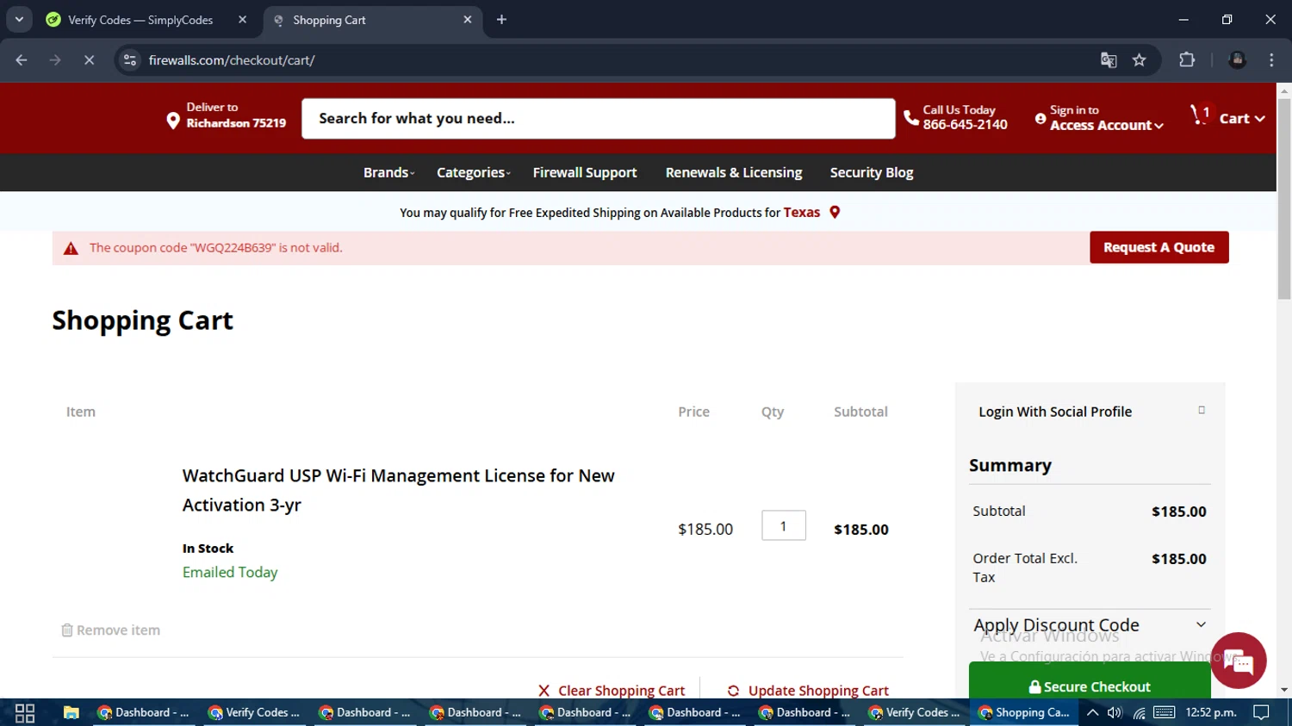Image resolution: width=1292 pixels, height=726 pixels.
Task: Open the Cart dropdown
Action: 1242,119
